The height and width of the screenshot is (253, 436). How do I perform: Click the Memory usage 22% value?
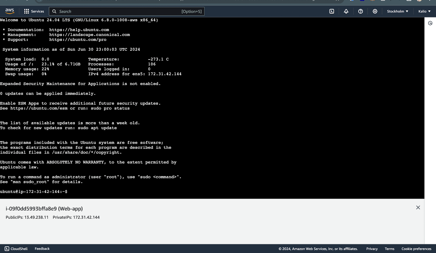click(x=45, y=69)
